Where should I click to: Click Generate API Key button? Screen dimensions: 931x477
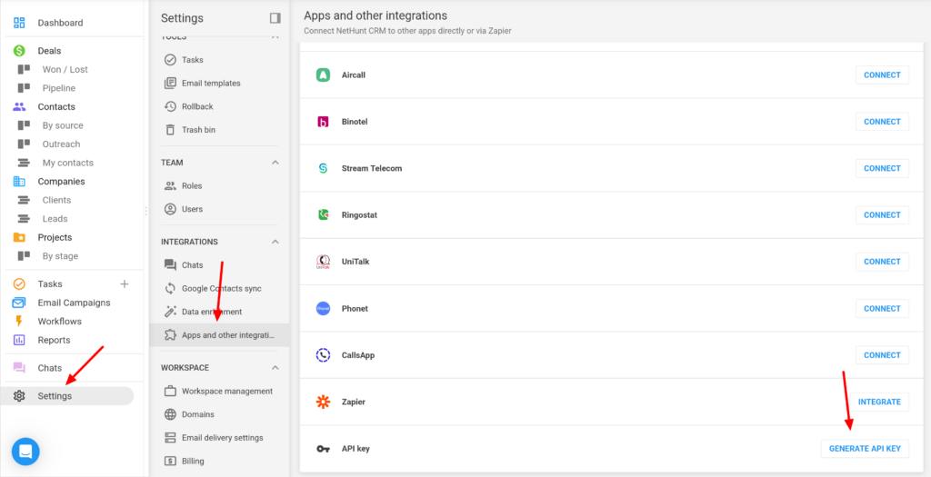coord(865,449)
